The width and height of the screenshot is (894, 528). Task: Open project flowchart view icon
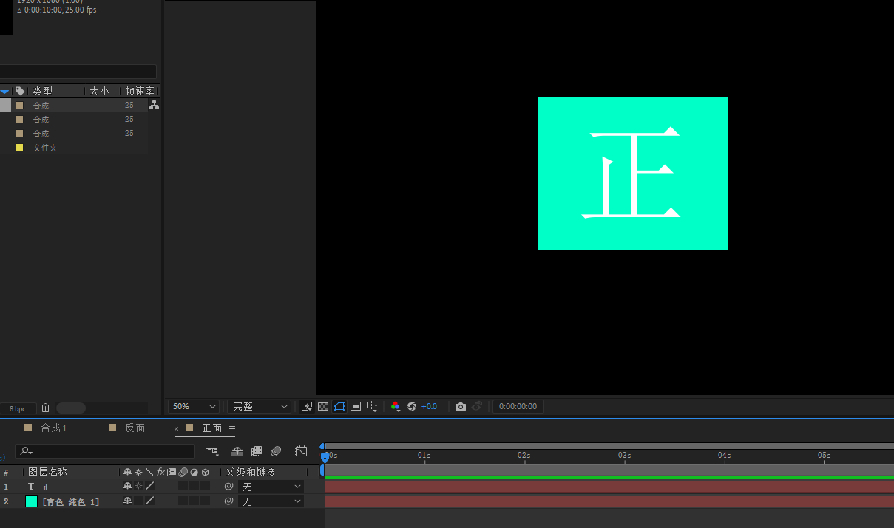click(154, 106)
